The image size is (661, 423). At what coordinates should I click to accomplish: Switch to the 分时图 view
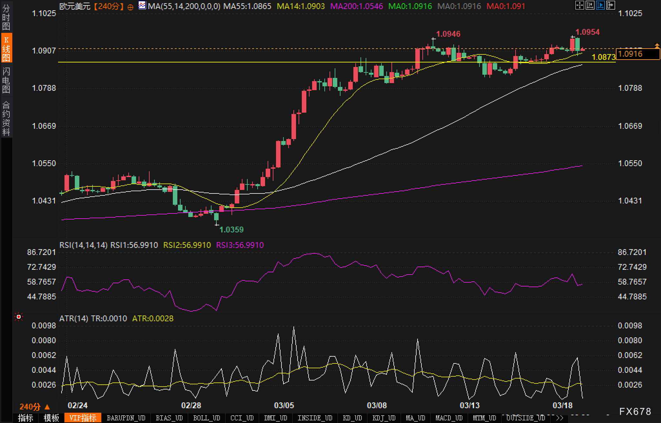(x=6, y=18)
